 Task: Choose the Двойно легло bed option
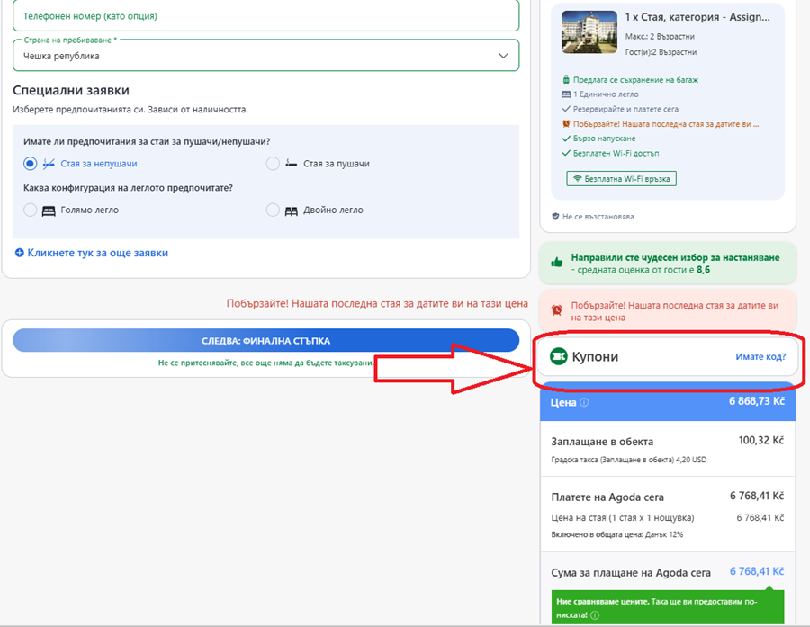point(273,210)
